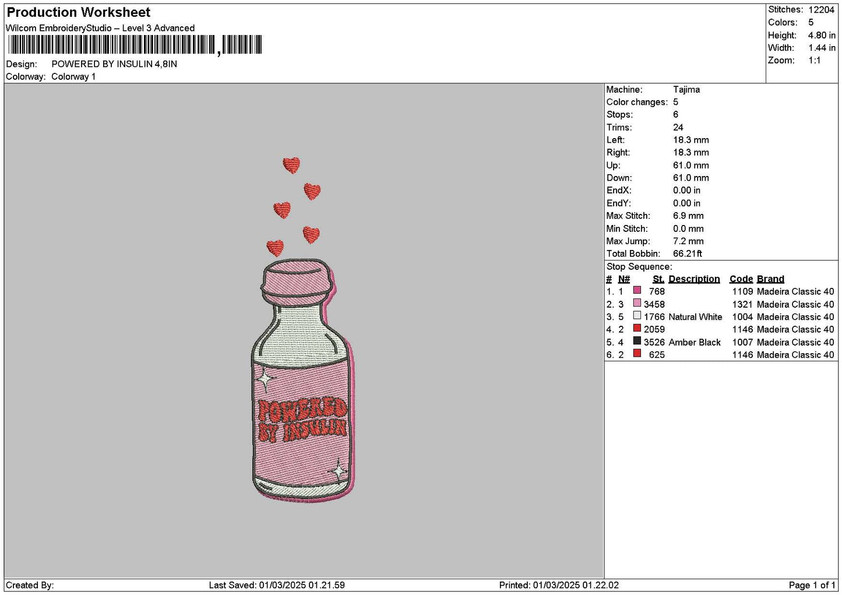Click the red swatch for stop 2059
This screenshot has width=842, height=595.
(637, 328)
